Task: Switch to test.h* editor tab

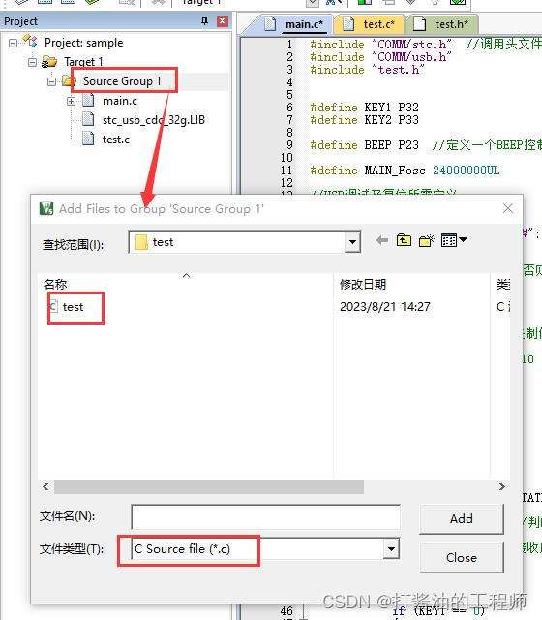Action: point(443,24)
